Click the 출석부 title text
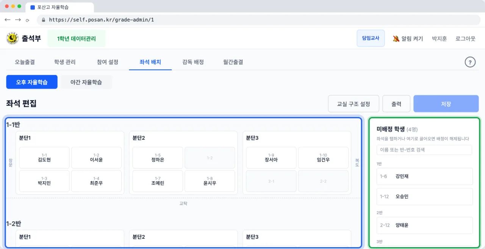The height and width of the screenshot is (249, 485). 31,38
